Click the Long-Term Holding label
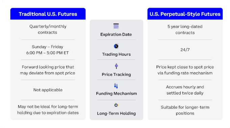 (x=116, y=114)
